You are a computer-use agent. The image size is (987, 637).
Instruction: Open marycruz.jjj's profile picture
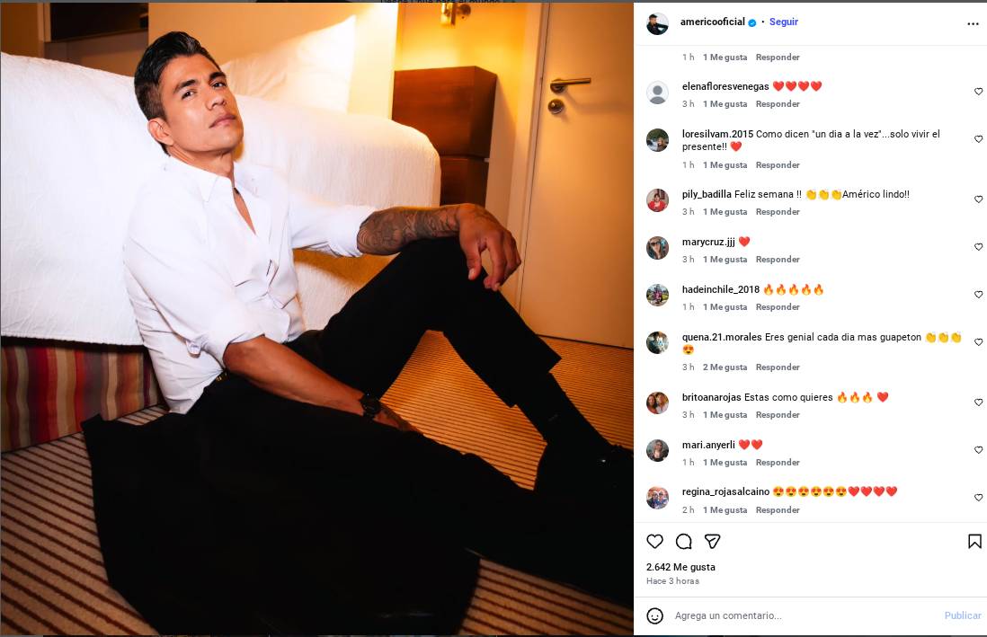click(657, 248)
